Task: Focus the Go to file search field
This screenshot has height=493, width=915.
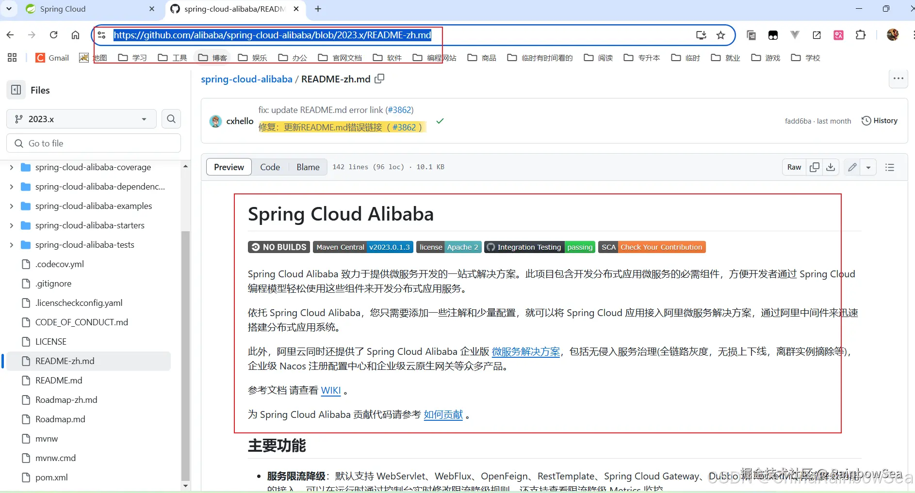Action: [94, 143]
